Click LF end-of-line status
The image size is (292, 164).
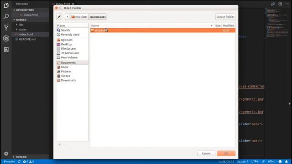pos(263,162)
